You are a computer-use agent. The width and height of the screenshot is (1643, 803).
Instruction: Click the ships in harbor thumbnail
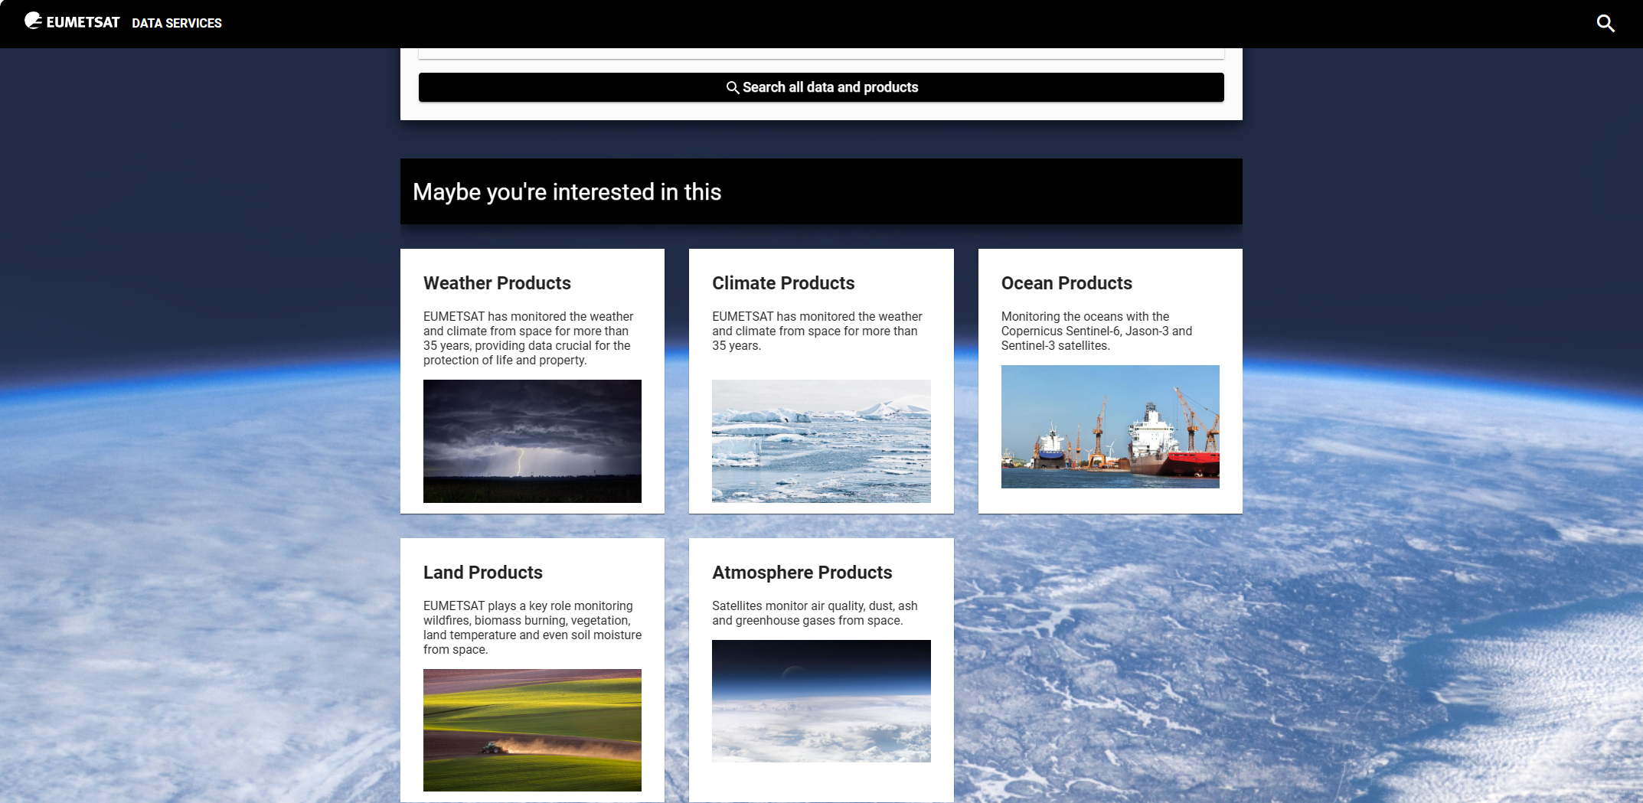click(1110, 426)
